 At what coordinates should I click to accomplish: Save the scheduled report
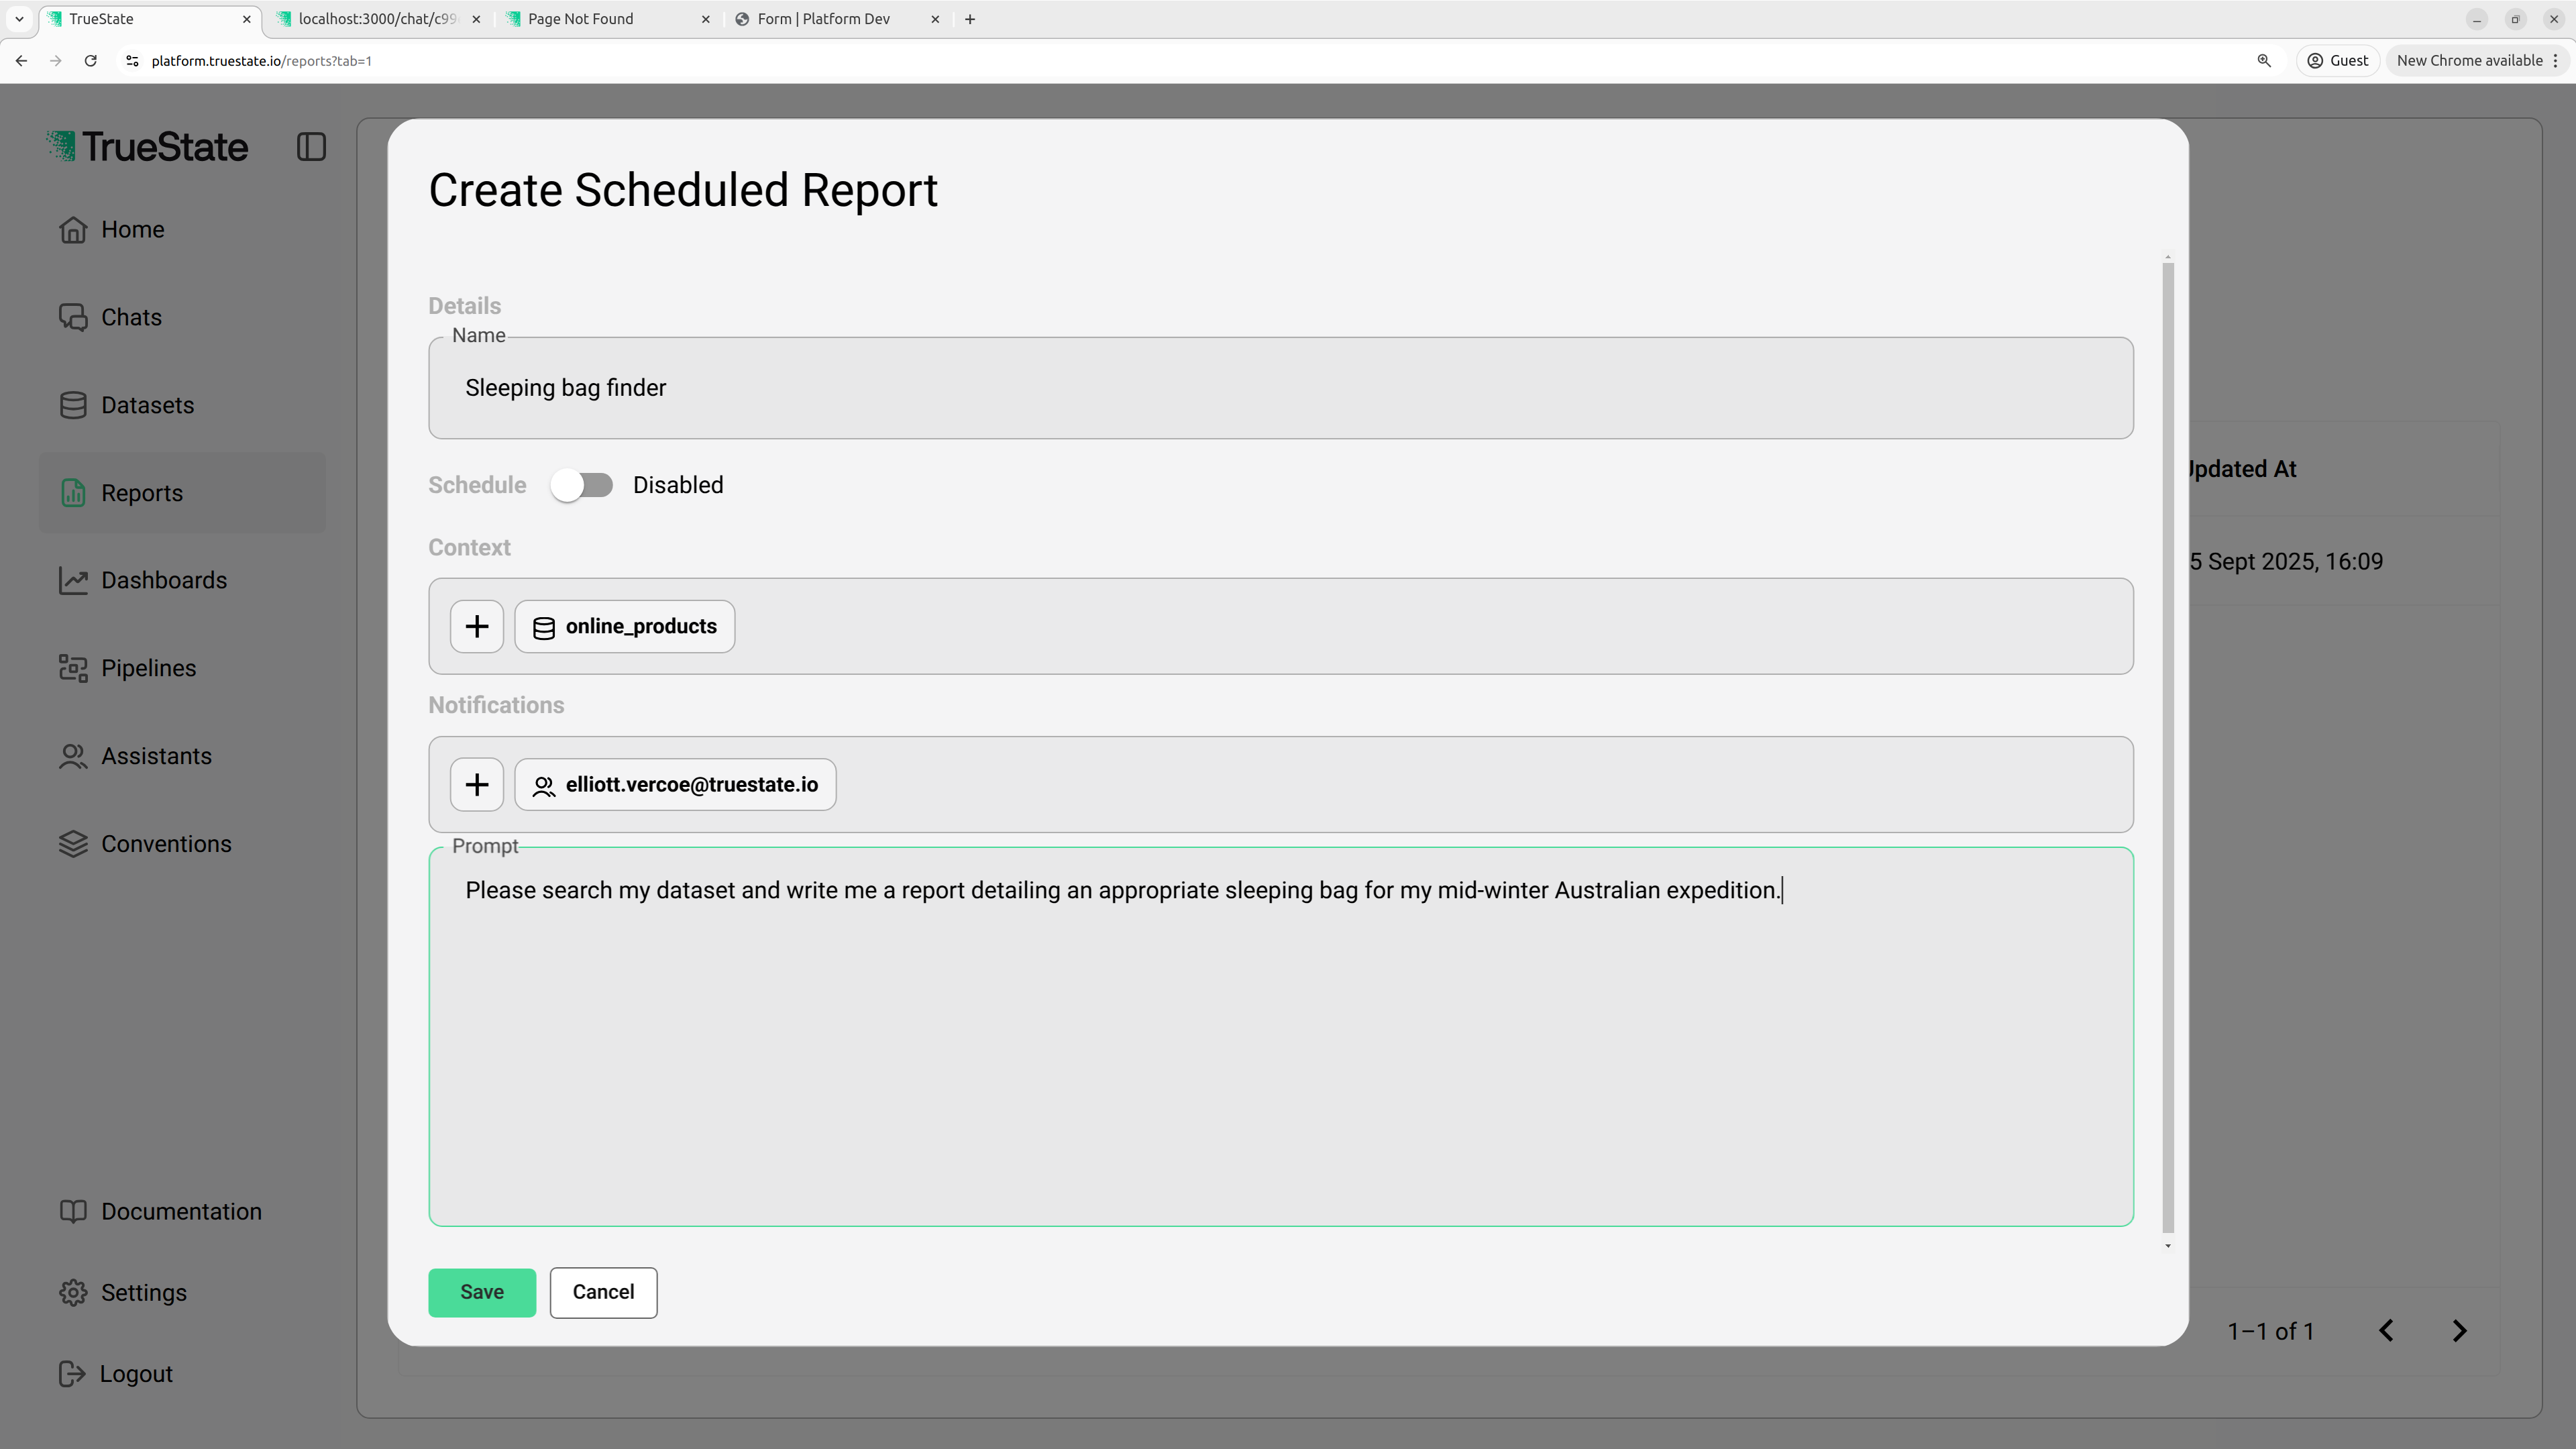(x=482, y=1292)
